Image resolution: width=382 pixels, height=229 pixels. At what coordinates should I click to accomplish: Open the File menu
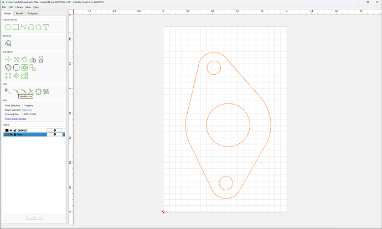click(4, 7)
